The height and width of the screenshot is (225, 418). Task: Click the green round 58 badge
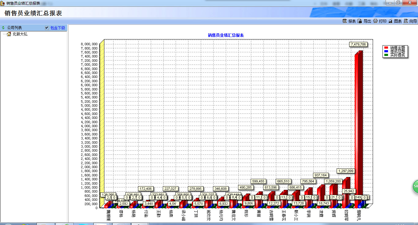(415, 186)
